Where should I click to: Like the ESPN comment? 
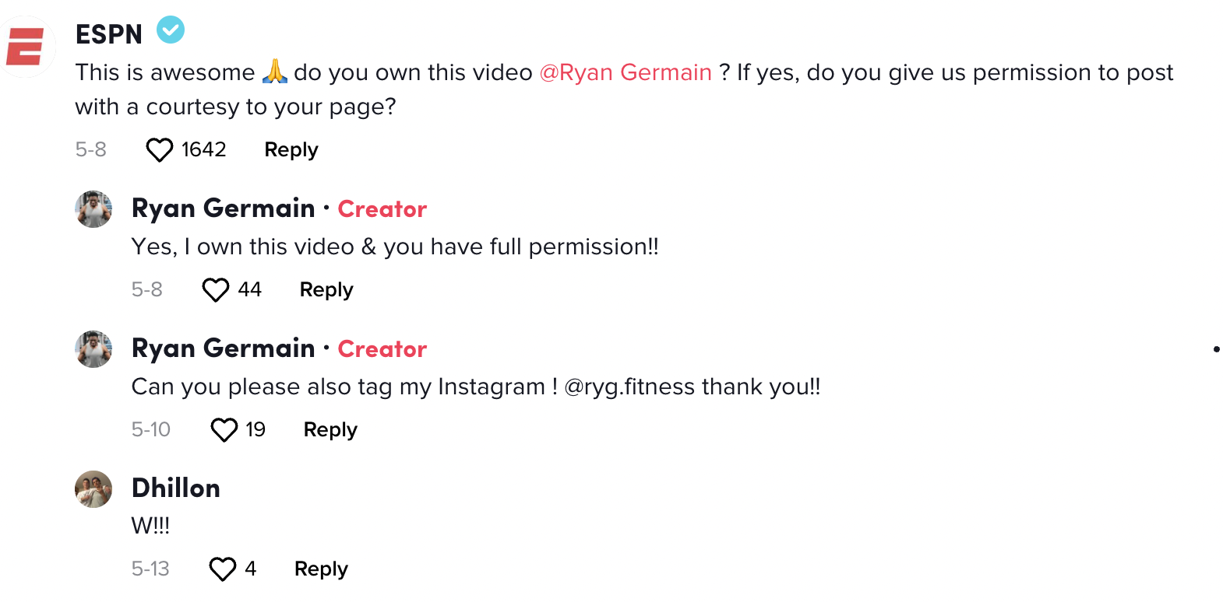160,150
